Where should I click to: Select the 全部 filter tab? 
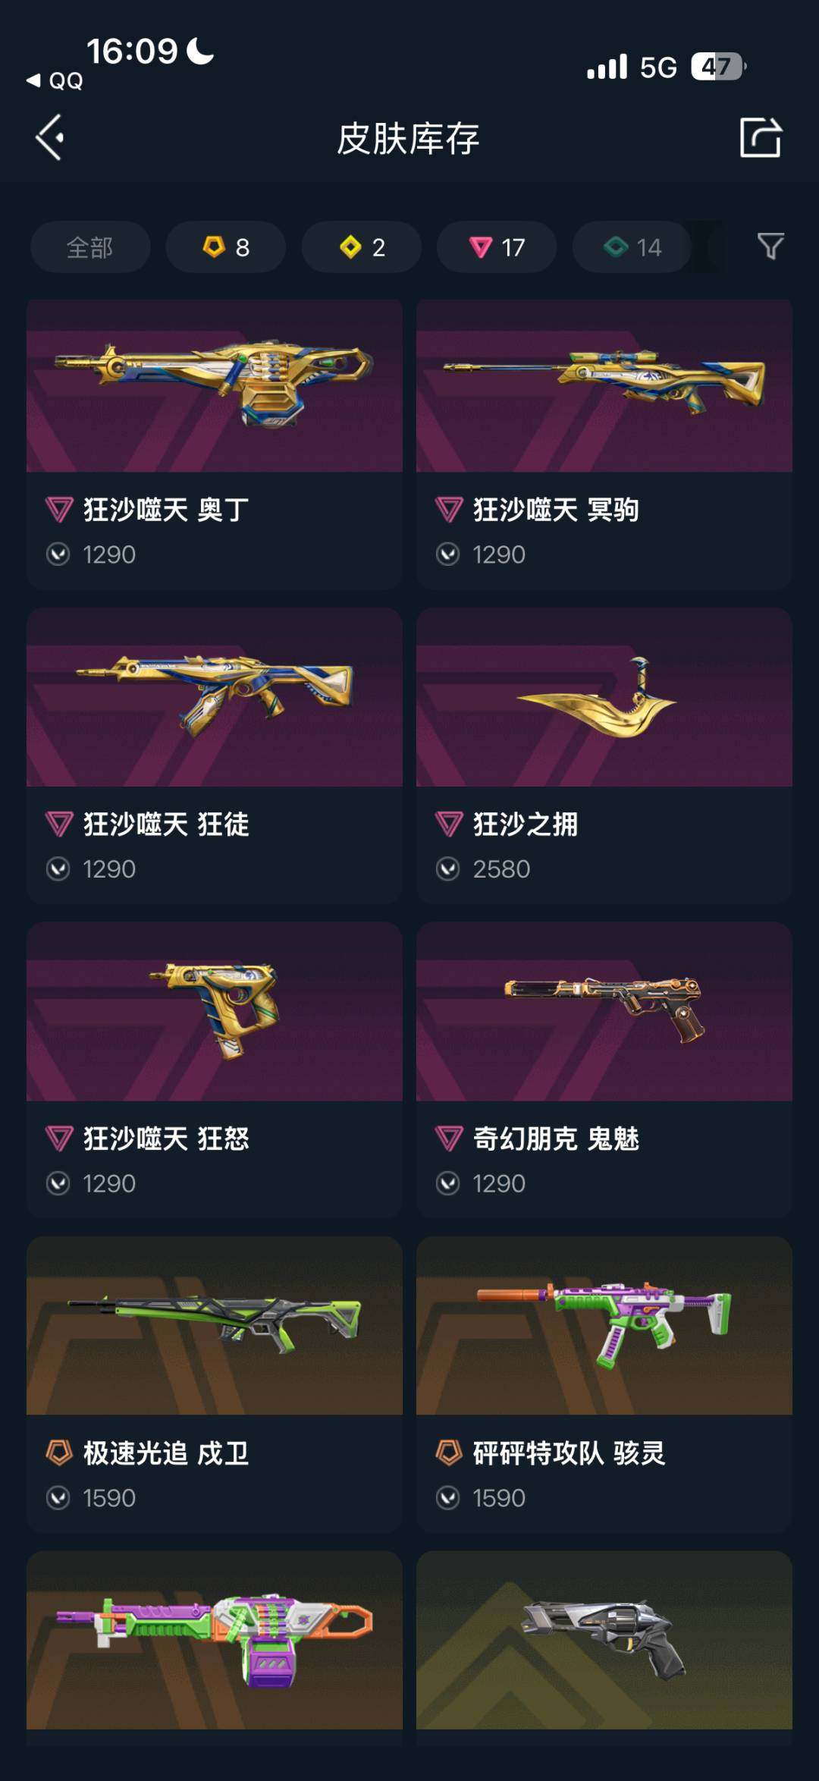pyautogui.click(x=90, y=247)
